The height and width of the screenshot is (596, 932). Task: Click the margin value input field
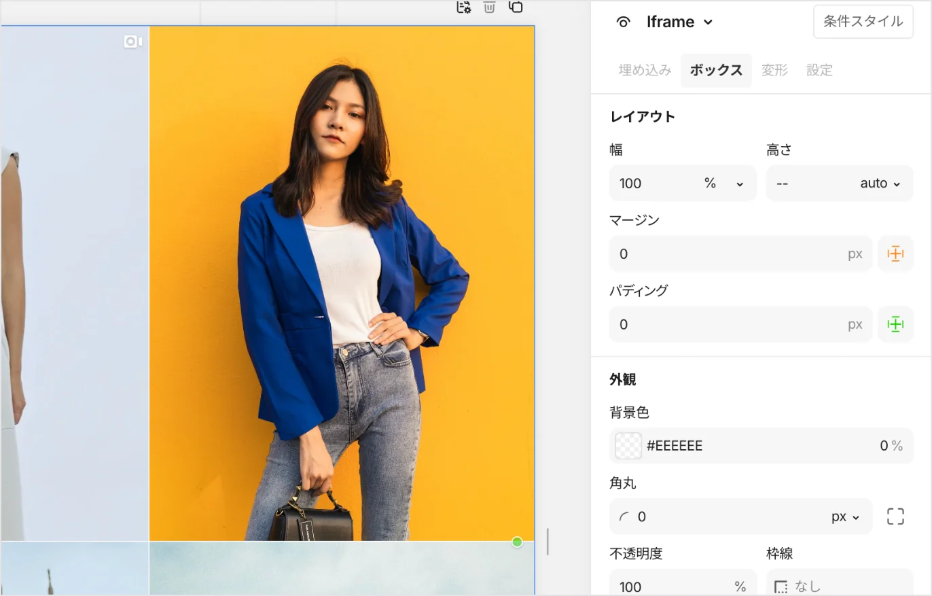[740, 253]
